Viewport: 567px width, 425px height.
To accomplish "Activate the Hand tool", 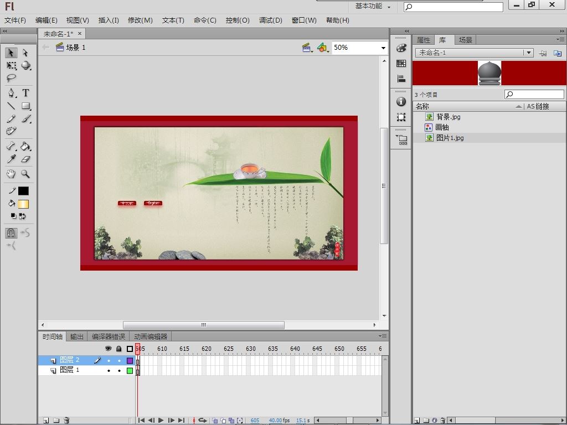I will pos(11,174).
